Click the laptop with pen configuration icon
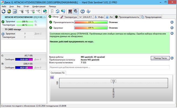Image resolution: width=177 pixels, height=108 pixels. (70, 11)
